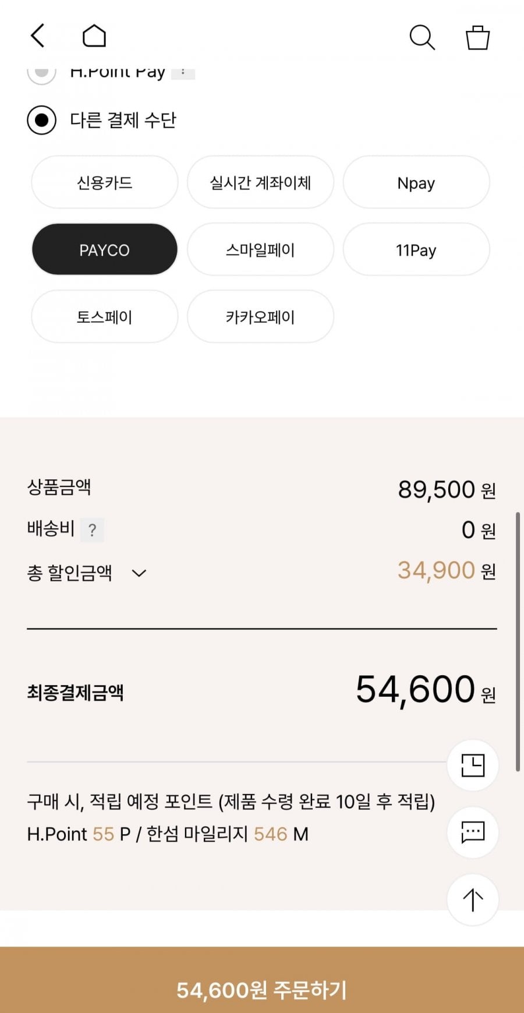
Task: Open the shopping bag cart icon
Action: [477, 37]
